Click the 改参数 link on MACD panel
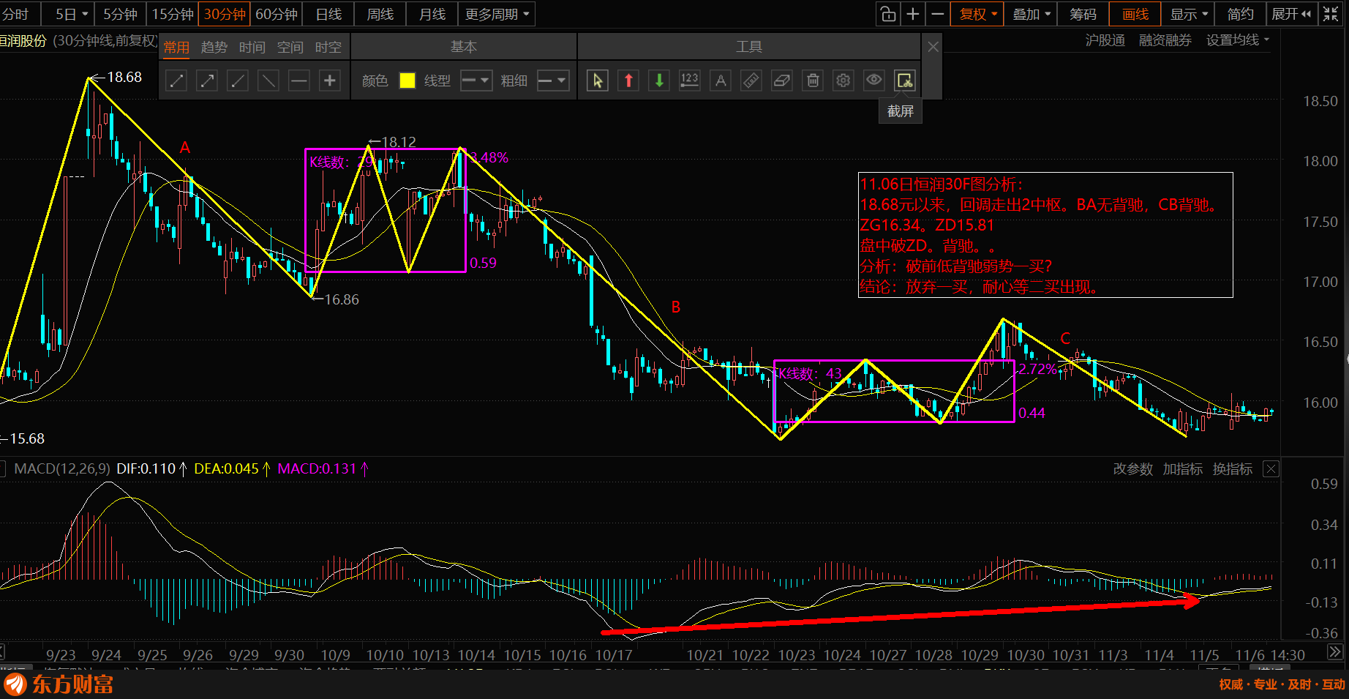The height and width of the screenshot is (699, 1349). (1132, 469)
